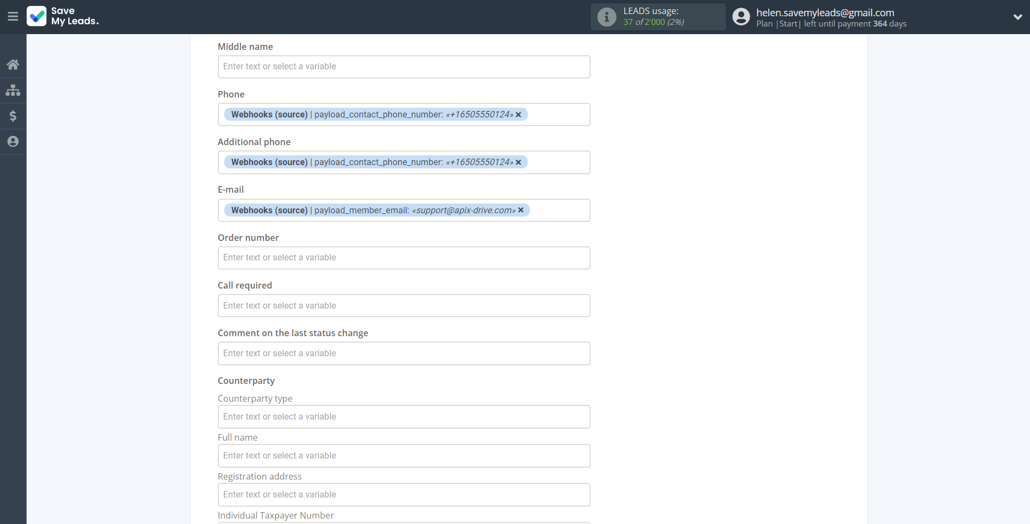This screenshot has height=524, width=1030.
Task: Click the user avatar icon
Action: click(741, 17)
